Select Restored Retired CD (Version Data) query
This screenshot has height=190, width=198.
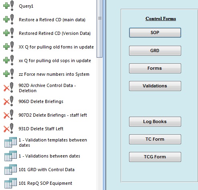[55, 33]
